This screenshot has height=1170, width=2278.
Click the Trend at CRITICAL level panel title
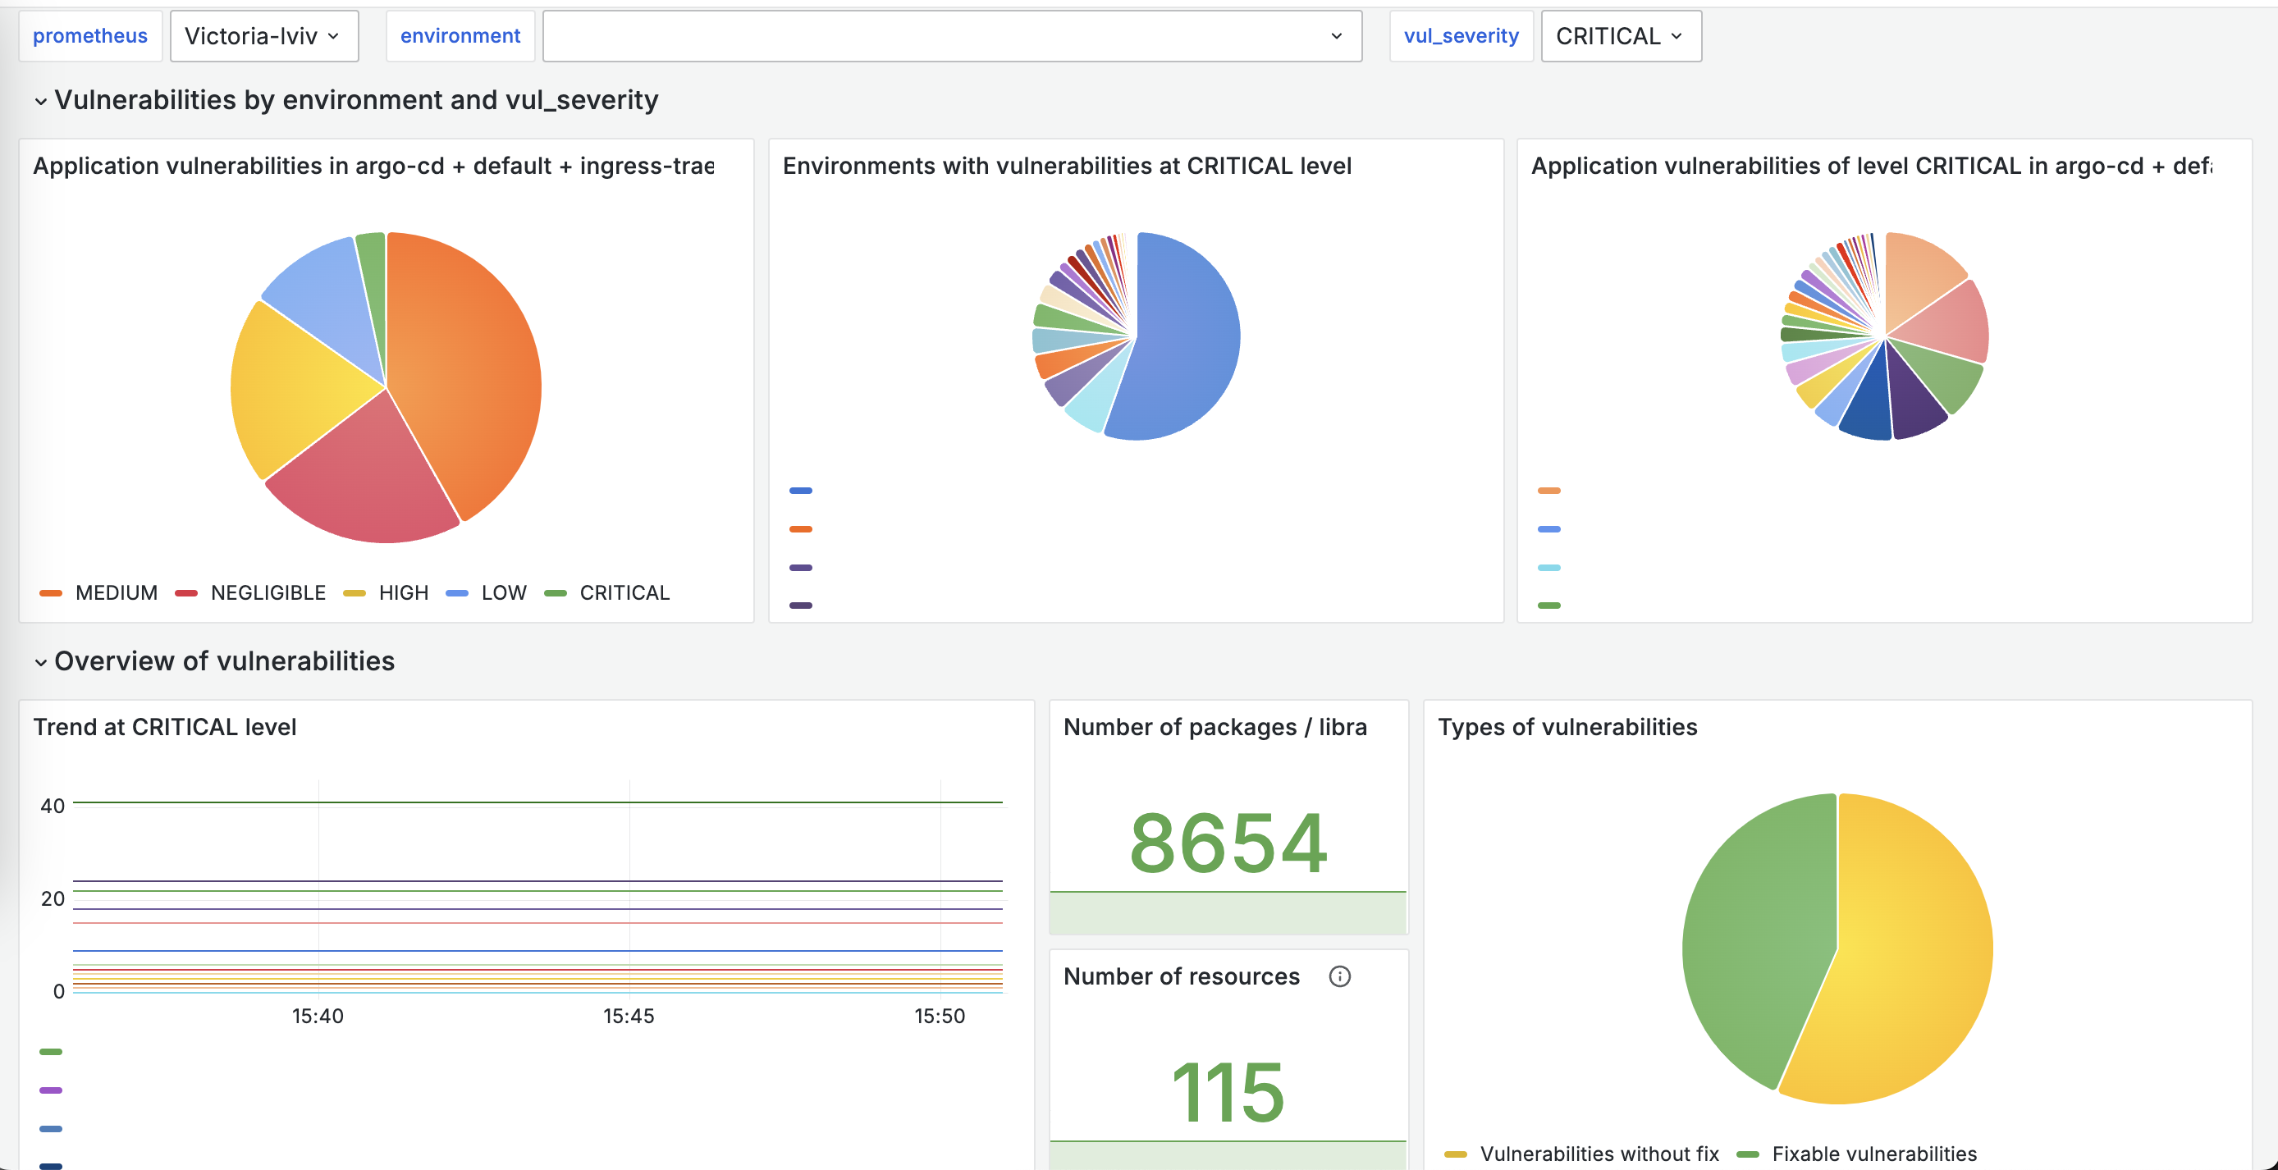[164, 727]
